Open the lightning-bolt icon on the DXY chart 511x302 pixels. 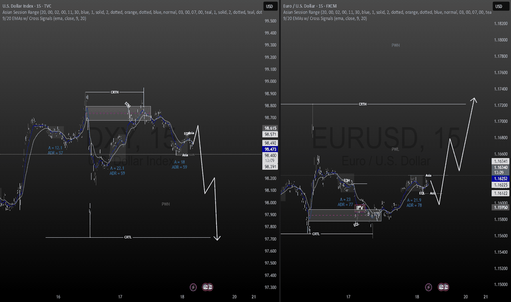tap(193, 287)
